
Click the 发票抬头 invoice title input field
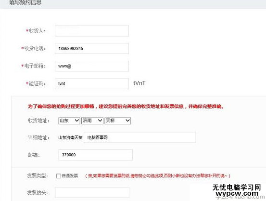click(92, 192)
